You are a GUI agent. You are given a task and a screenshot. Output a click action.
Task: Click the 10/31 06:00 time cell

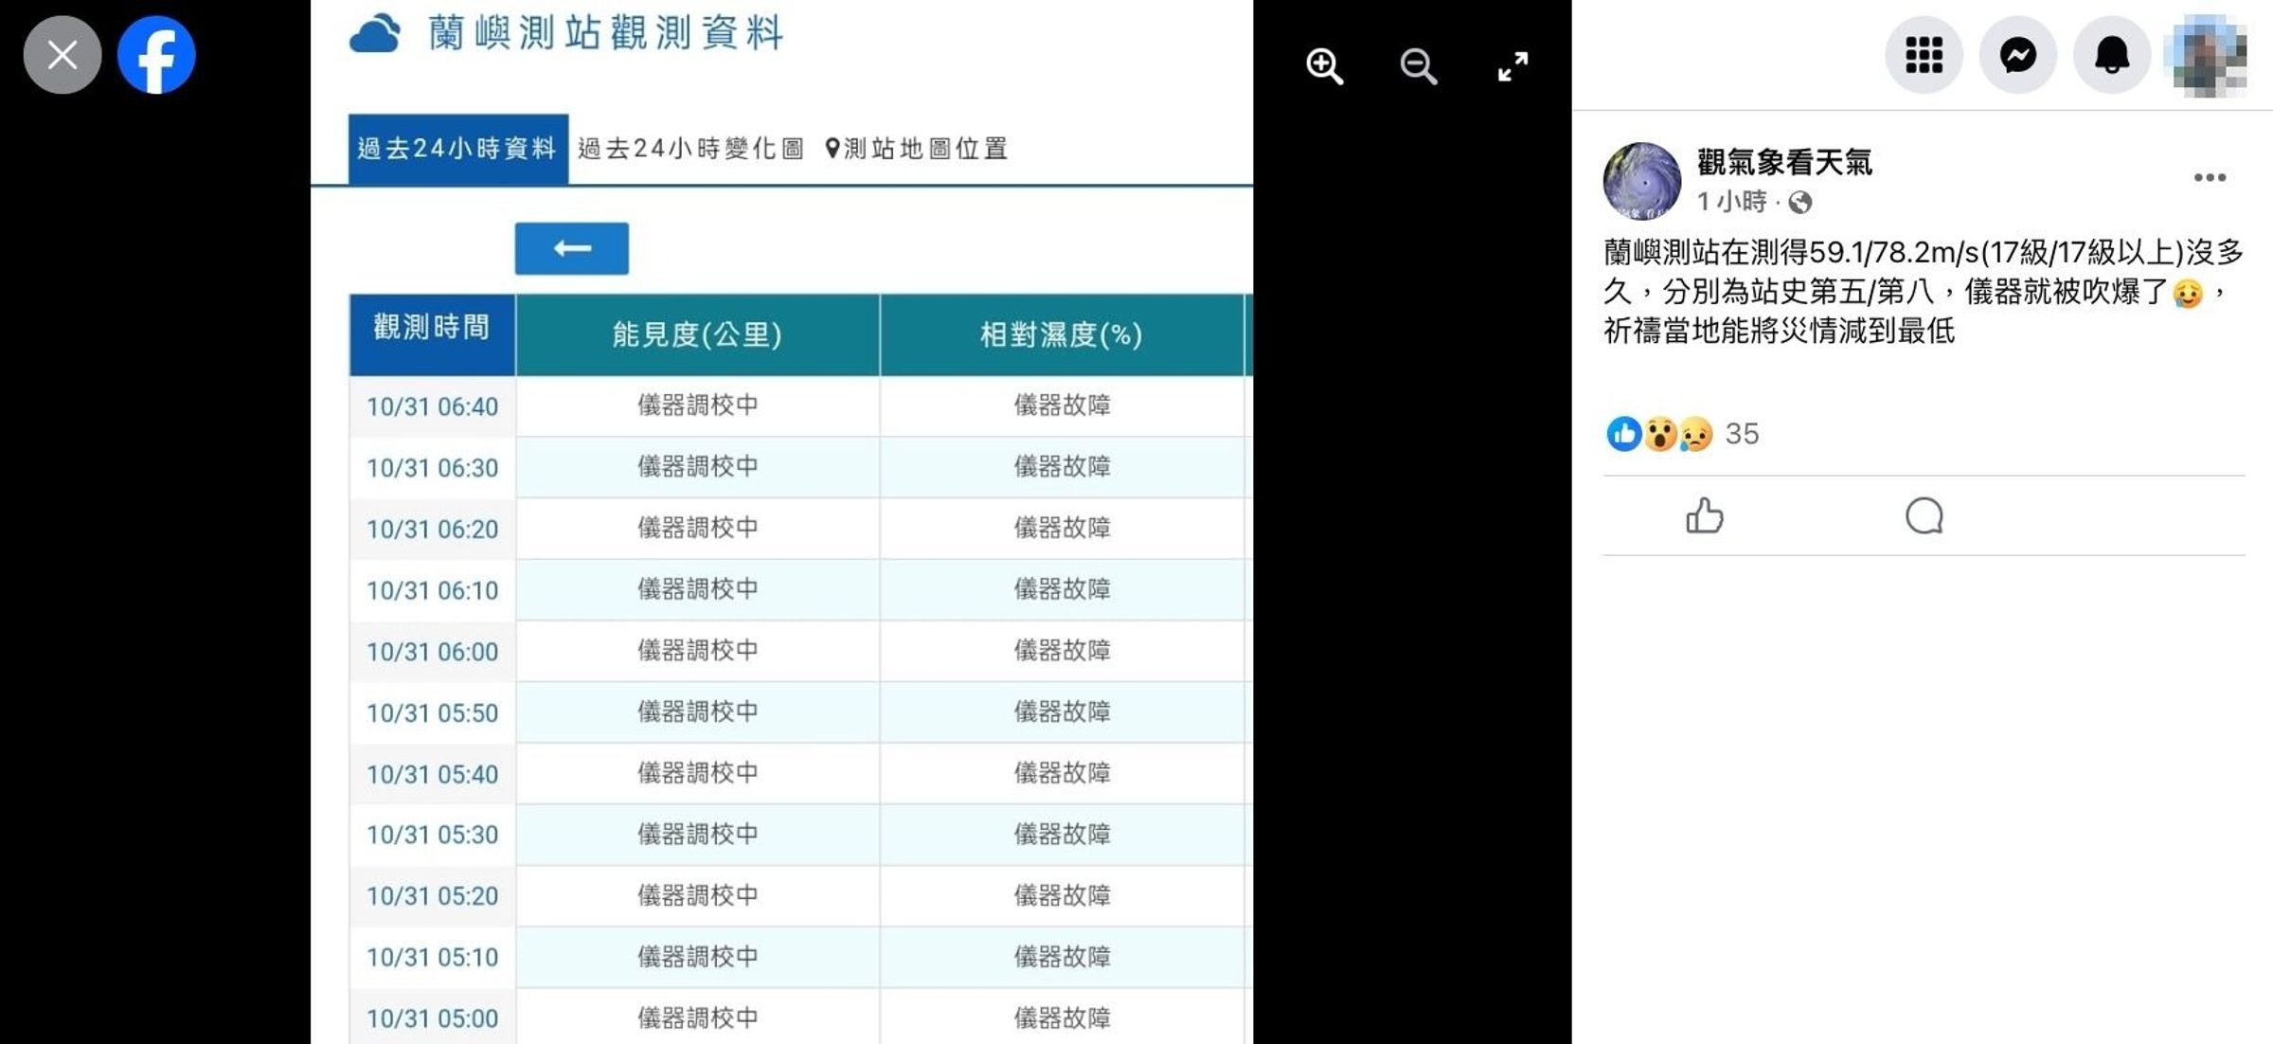coord(432,652)
